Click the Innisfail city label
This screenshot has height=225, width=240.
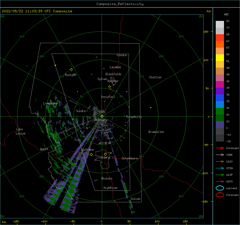tap(108, 97)
